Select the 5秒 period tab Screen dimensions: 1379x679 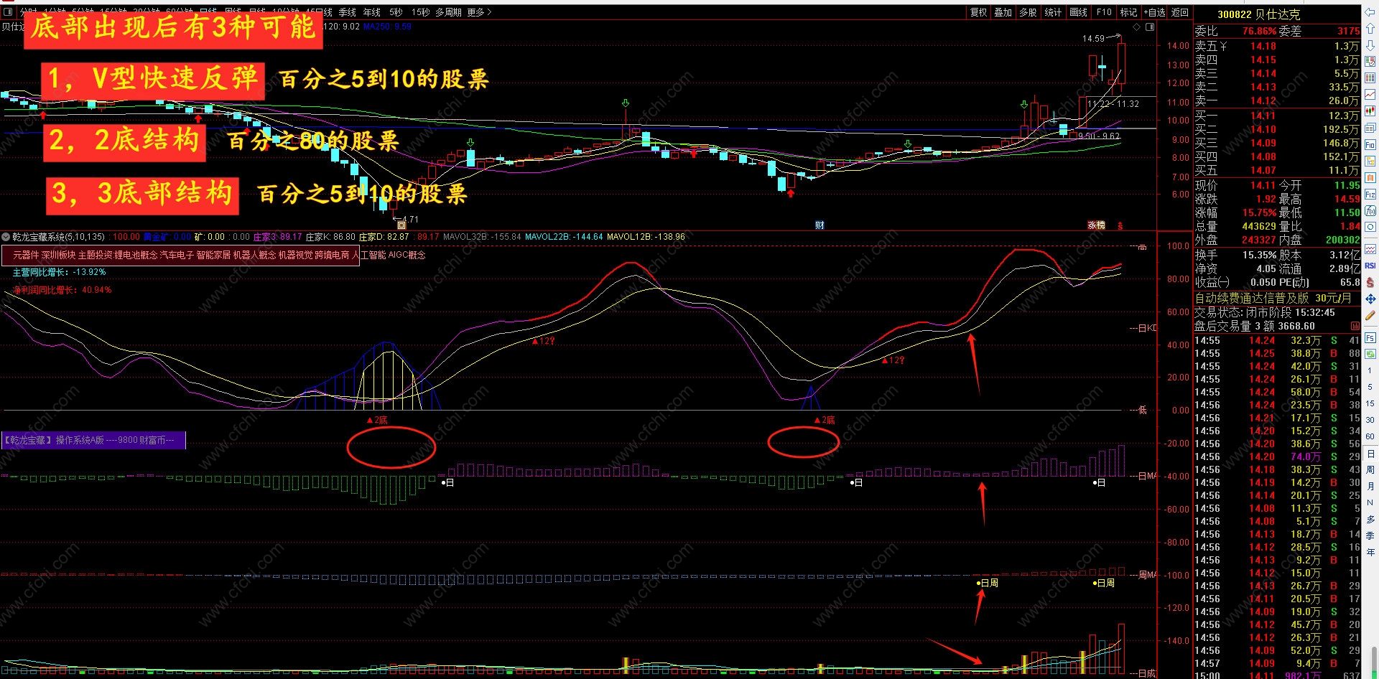[x=396, y=12]
